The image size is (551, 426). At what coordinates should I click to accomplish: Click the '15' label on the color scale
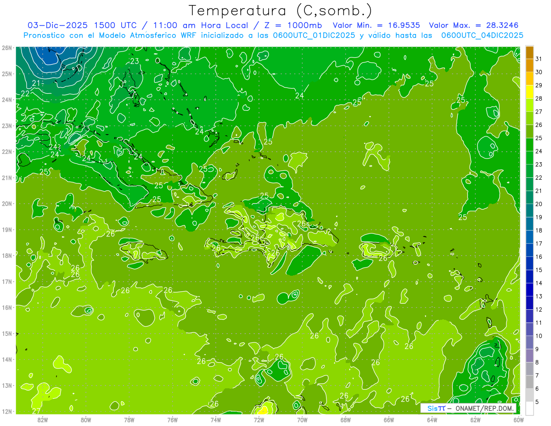point(539,270)
